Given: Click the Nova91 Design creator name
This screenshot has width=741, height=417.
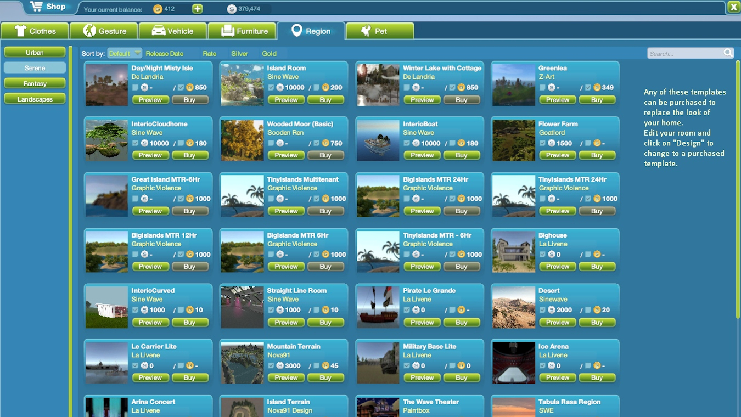Looking at the screenshot, I should point(290,410).
